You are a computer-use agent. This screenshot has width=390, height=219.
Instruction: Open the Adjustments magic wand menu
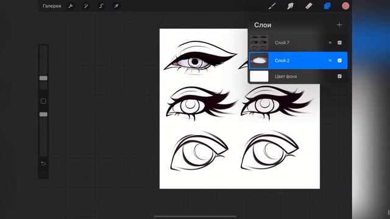pyautogui.click(x=86, y=6)
